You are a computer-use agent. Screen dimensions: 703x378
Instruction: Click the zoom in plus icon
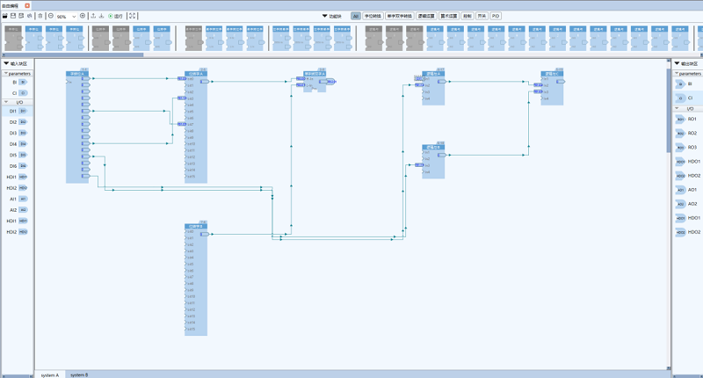tap(83, 16)
